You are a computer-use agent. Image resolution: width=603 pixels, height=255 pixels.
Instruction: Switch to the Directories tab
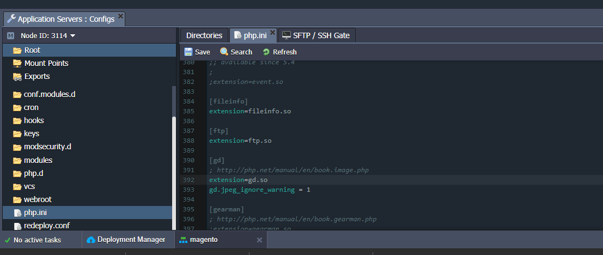click(x=204, y=35)
